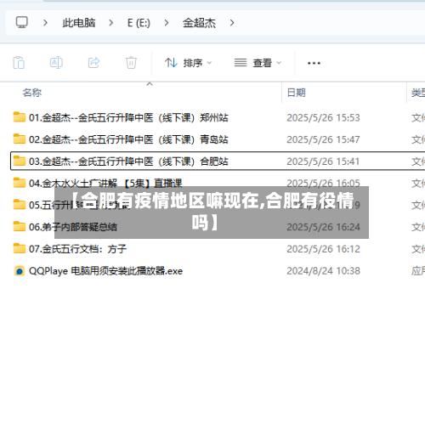Viewport: 425px width, 425px height.
Task: Click the This PC monitor icon in address bar
Action: 22,22
